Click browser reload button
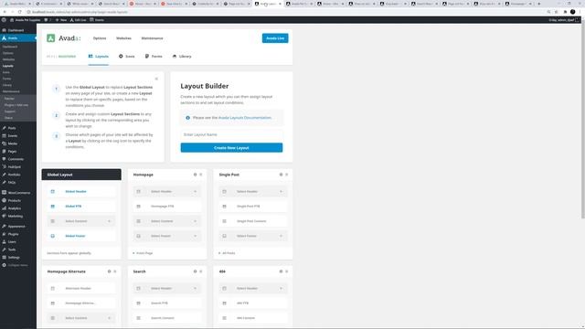This screenshot has width=585, height=329. [x=20, y=12]
